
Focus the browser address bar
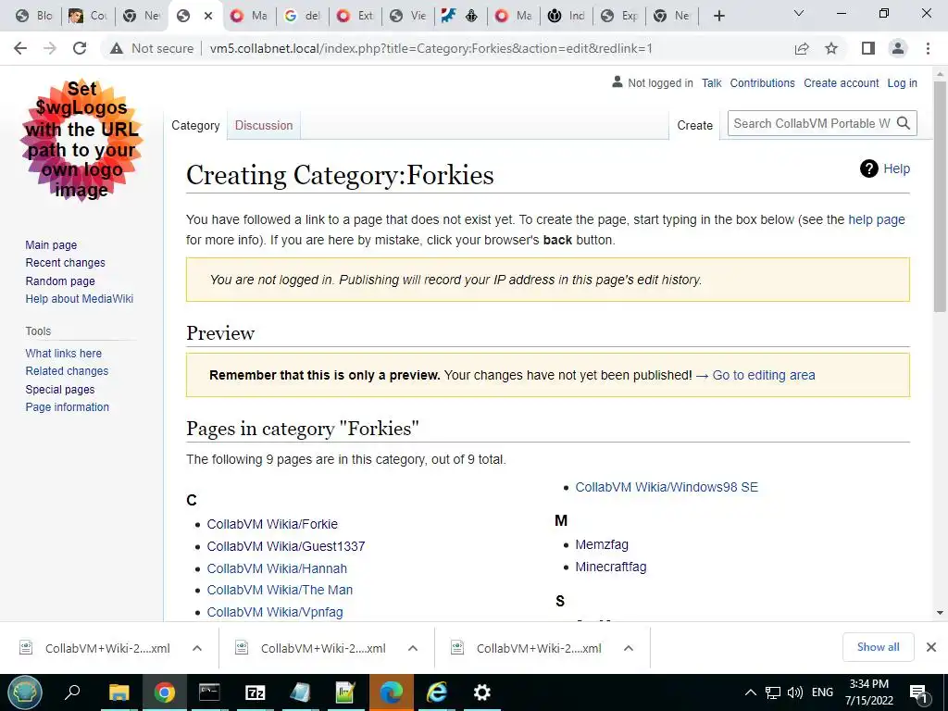pyautogui.click(x=431, y=48)
